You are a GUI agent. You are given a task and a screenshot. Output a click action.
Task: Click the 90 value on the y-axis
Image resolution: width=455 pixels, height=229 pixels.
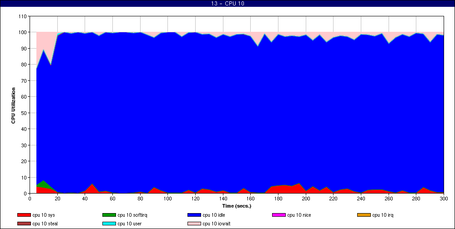click(x=24, y=49)
